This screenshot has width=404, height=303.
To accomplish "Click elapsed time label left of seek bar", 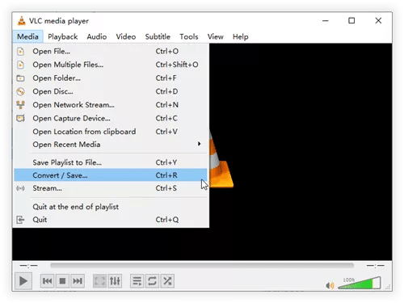I will coord(28,266).
